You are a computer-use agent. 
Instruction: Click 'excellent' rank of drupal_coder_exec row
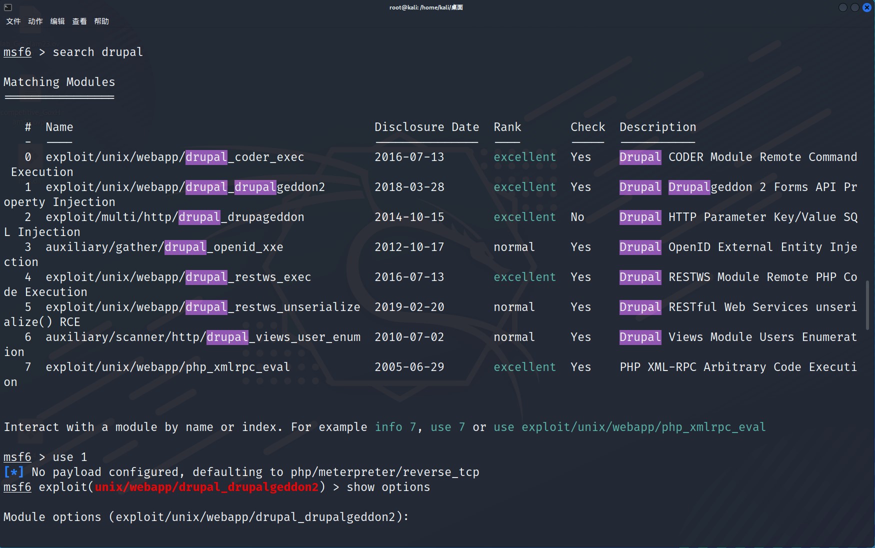pos(525,157)
